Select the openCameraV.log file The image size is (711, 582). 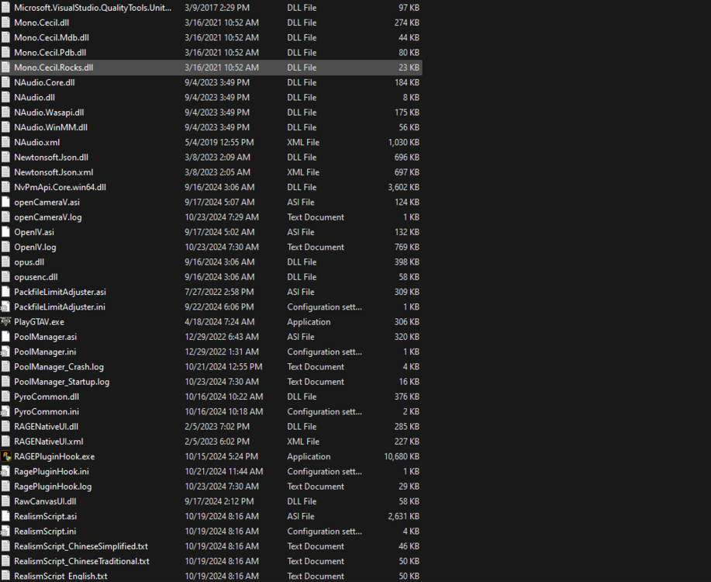point(49,217)
